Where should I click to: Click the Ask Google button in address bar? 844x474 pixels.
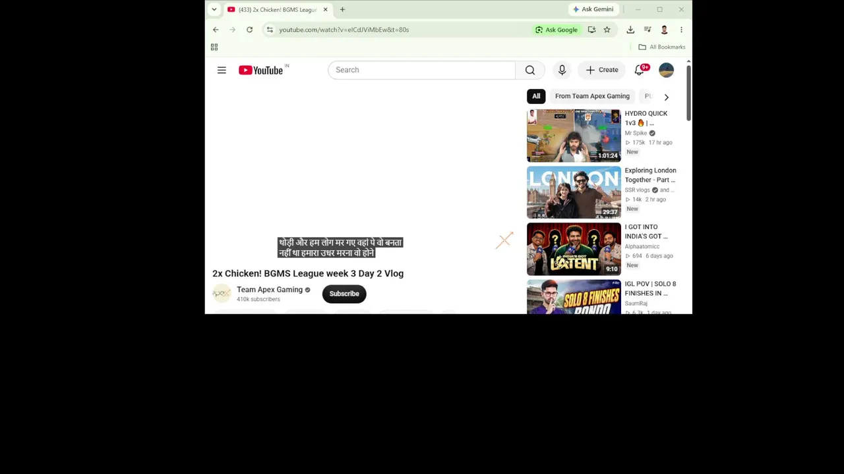pyautogui.click(x=557, y=30)
